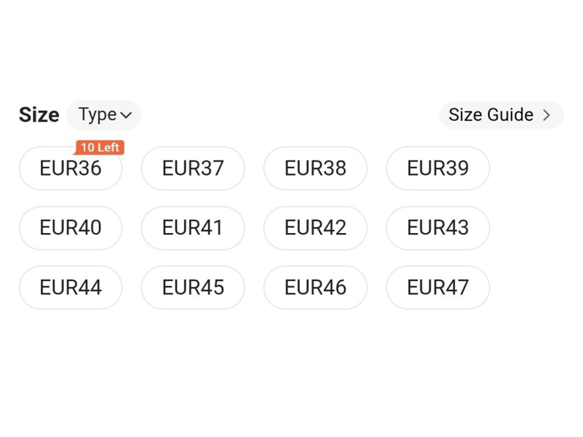The width and height of the screenshot is (583, 437).
Task: Click the green banner above the Size panel
Action: [x=291, y=45]
